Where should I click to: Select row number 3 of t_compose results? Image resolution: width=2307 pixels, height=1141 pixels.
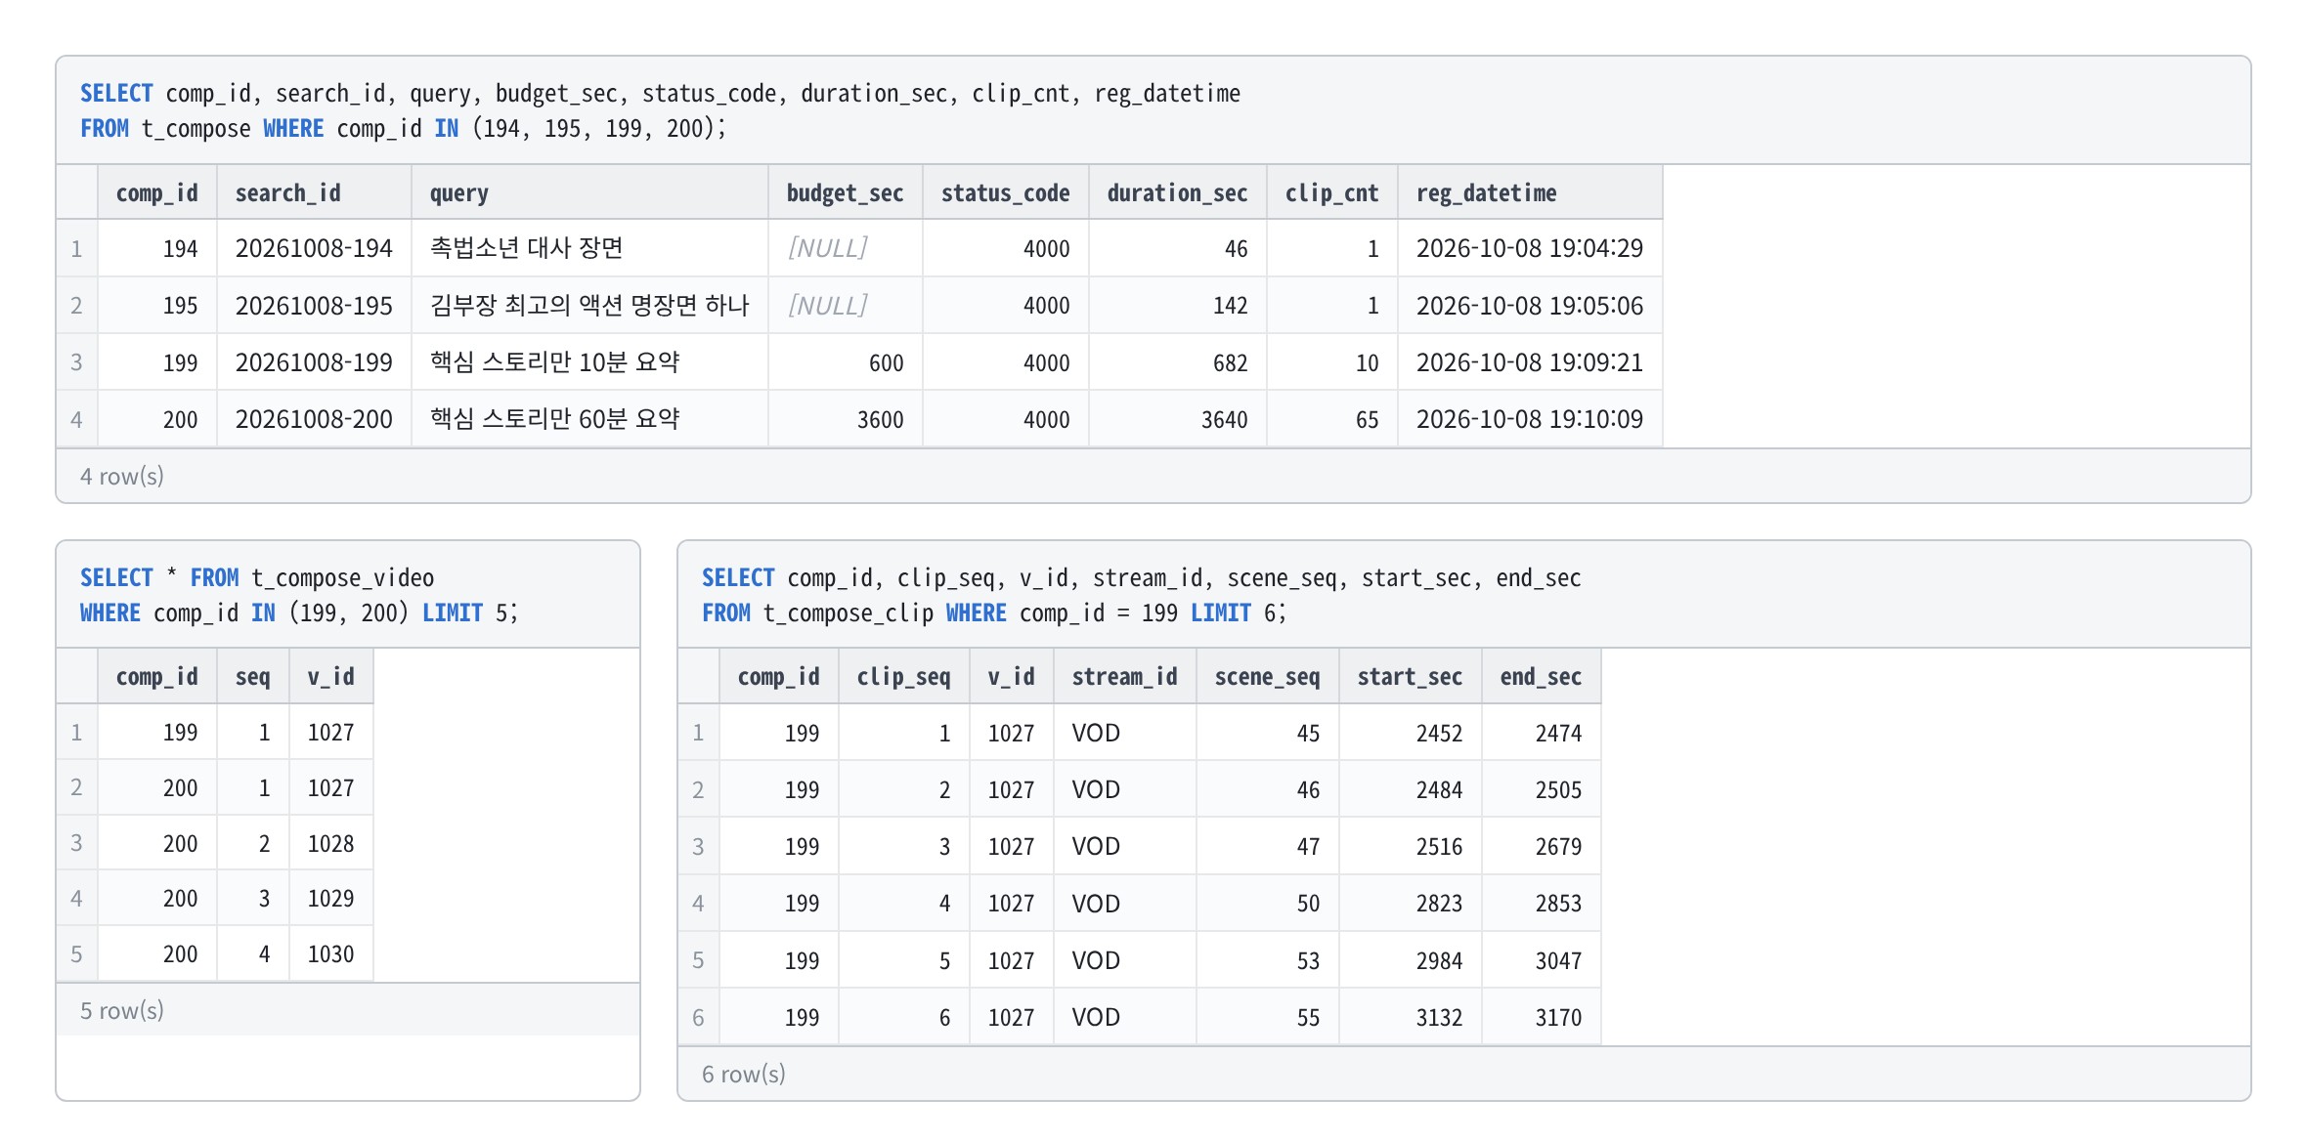[x=76, y=362]
